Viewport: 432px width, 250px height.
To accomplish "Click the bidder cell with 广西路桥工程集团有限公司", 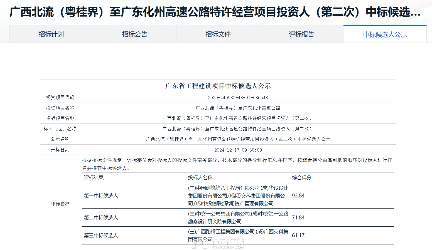I will [x=238, y=236].
